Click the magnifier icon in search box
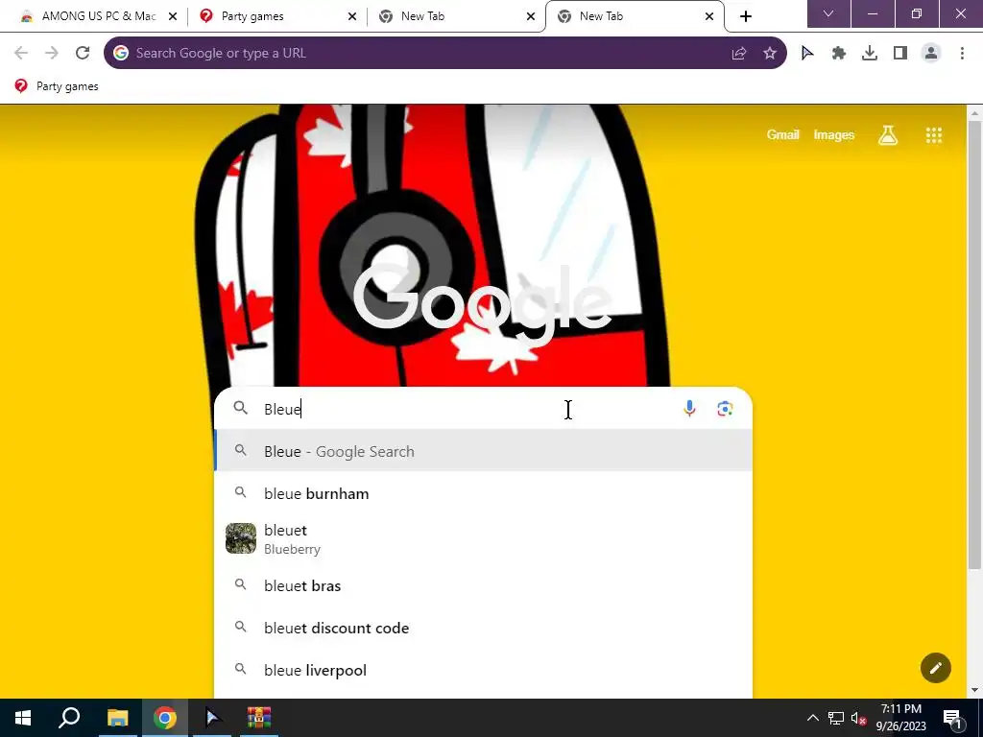The width and height of the screenshot is (983, 737). pyautogui.click(x=241, y=408)
